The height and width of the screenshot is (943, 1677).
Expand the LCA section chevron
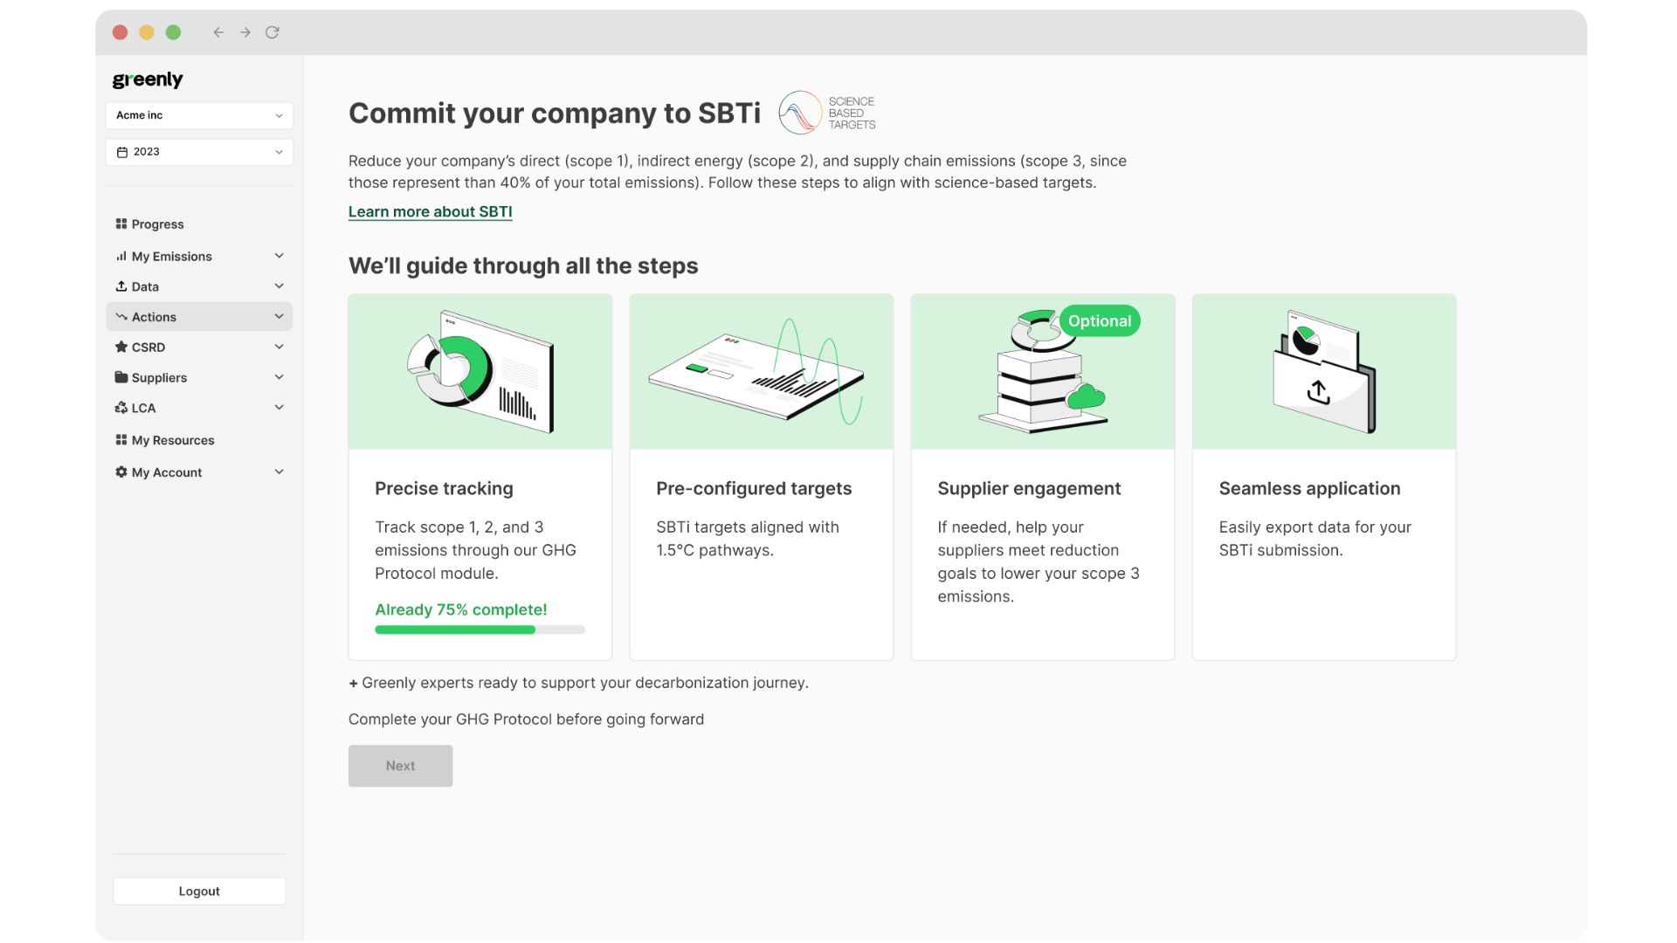(x=279, y=408)
